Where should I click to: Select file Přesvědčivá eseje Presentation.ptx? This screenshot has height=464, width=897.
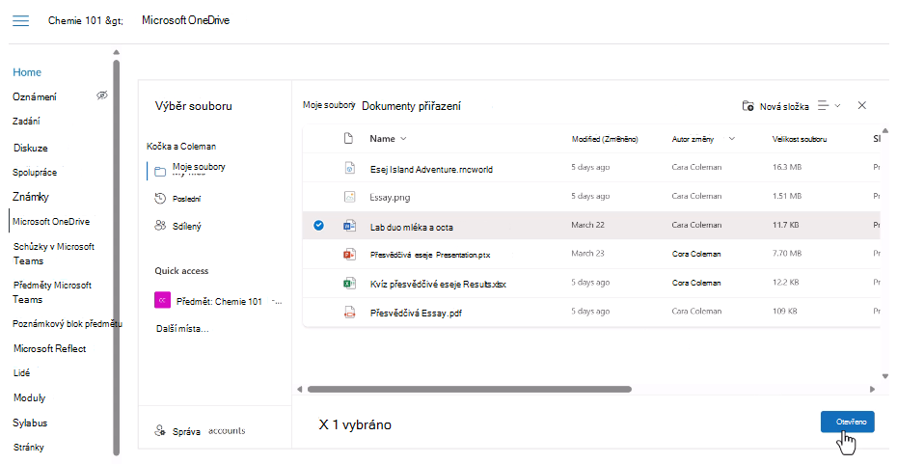430,256
